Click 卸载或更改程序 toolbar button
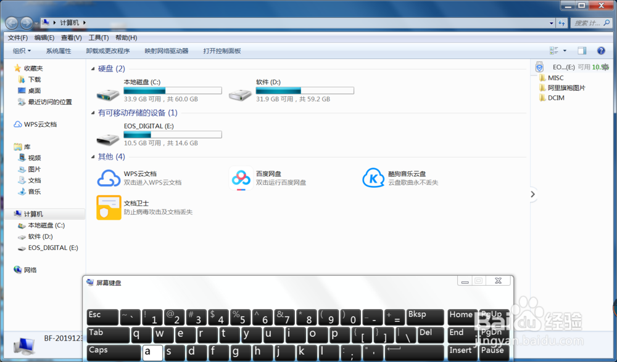Screen dimensions: 617x362 (108, 50)
